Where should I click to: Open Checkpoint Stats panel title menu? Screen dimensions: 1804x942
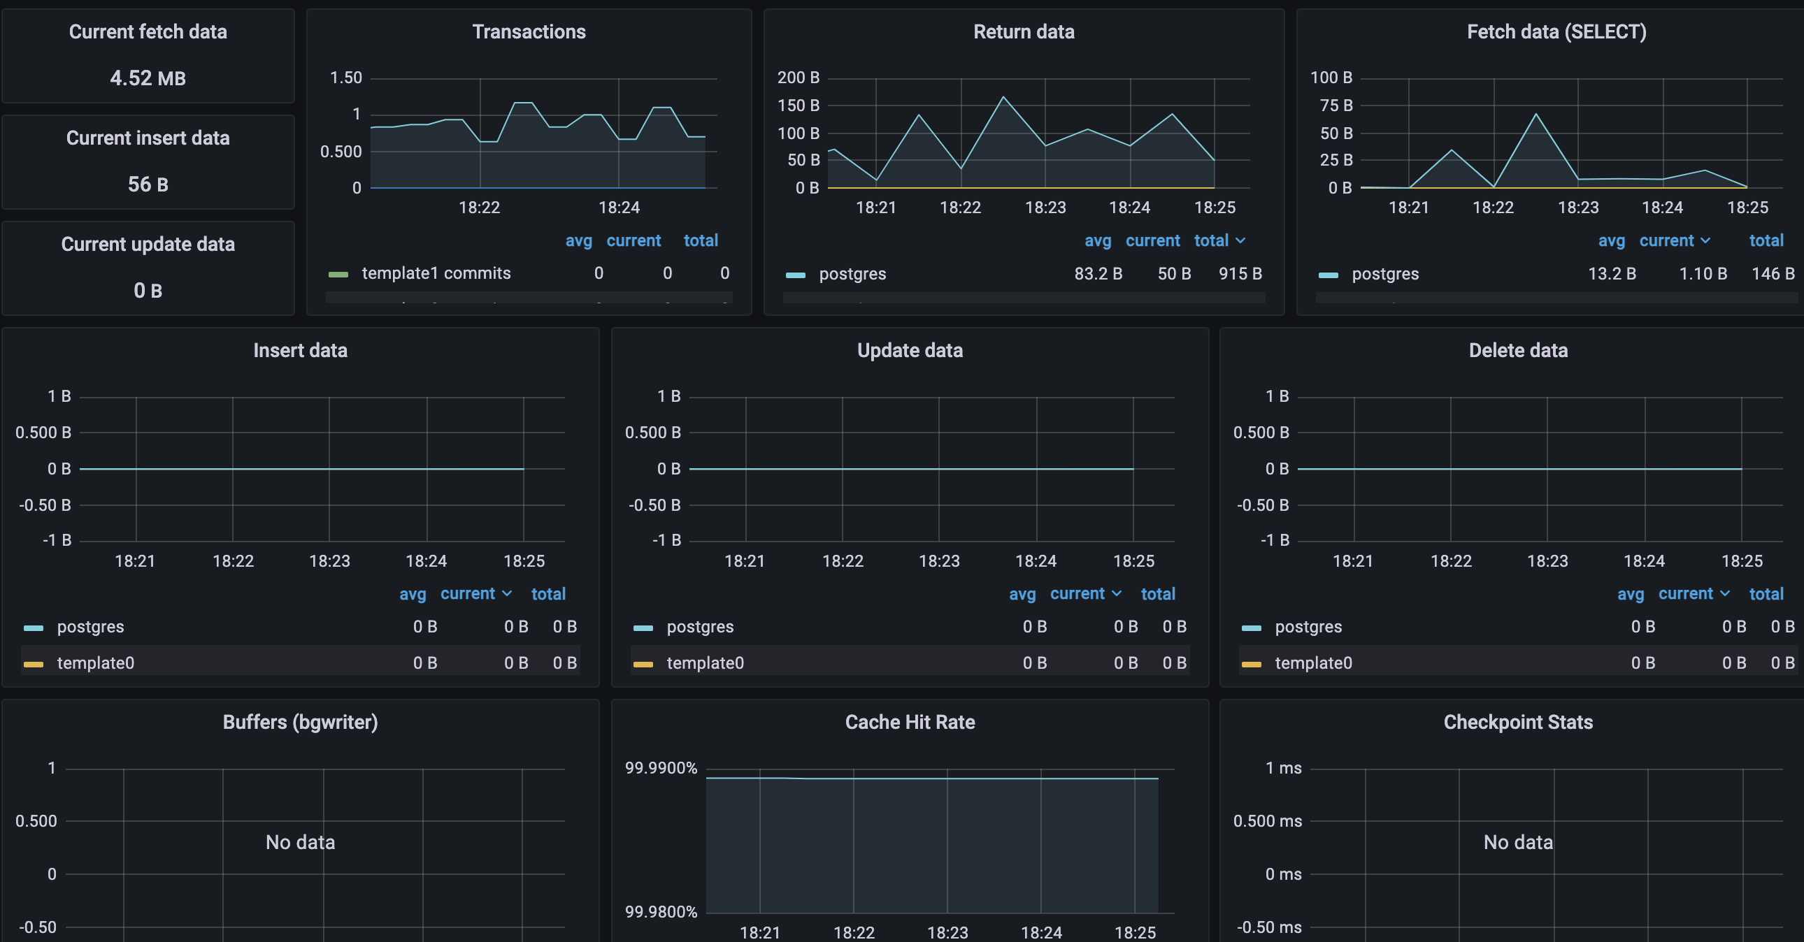1517,723
